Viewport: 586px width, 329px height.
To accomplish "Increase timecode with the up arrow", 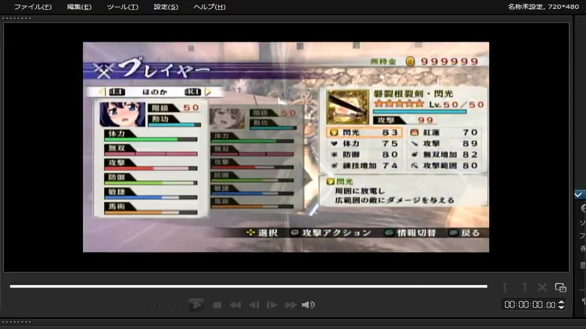I will pyautogui.click(x=562, y=302).
